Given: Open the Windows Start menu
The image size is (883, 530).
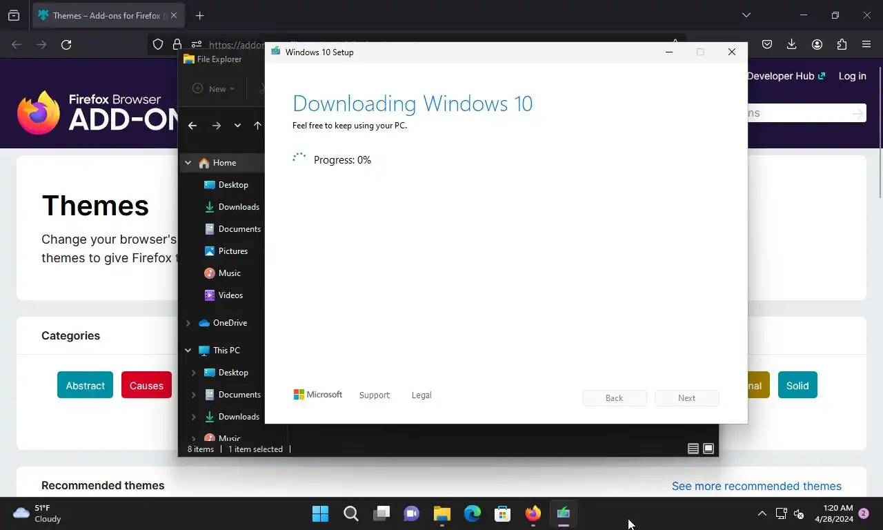Looking at the screenshot, I should (320, 513).
